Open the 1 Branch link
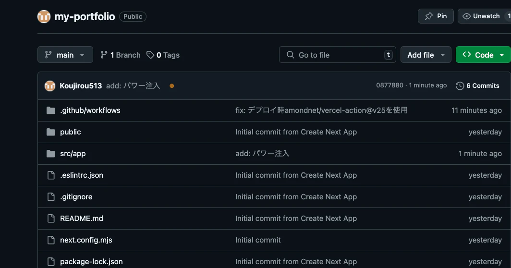The width and height of the screenshot is (511, 268). click(x=121, y=55)
